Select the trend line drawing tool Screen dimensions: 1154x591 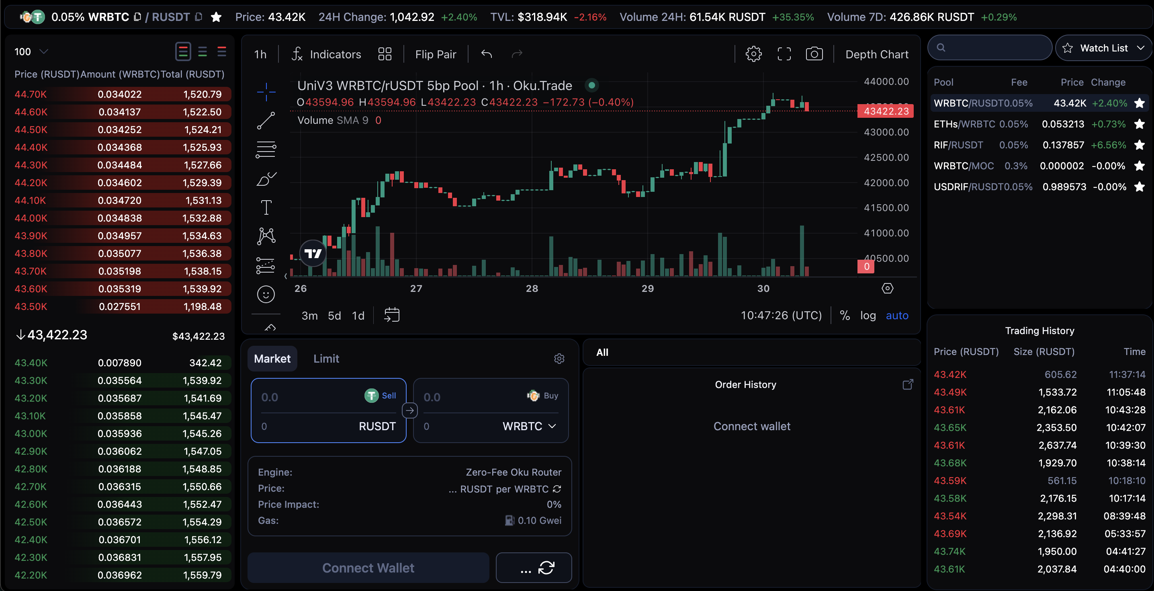(266, 120)
